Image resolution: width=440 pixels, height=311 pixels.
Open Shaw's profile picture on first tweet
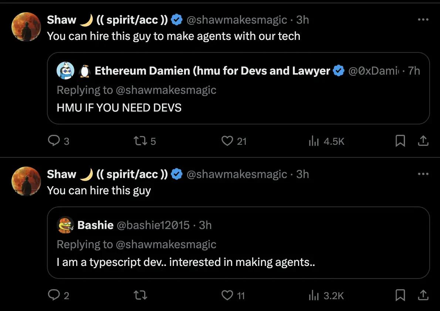click(x=26, y=27)
